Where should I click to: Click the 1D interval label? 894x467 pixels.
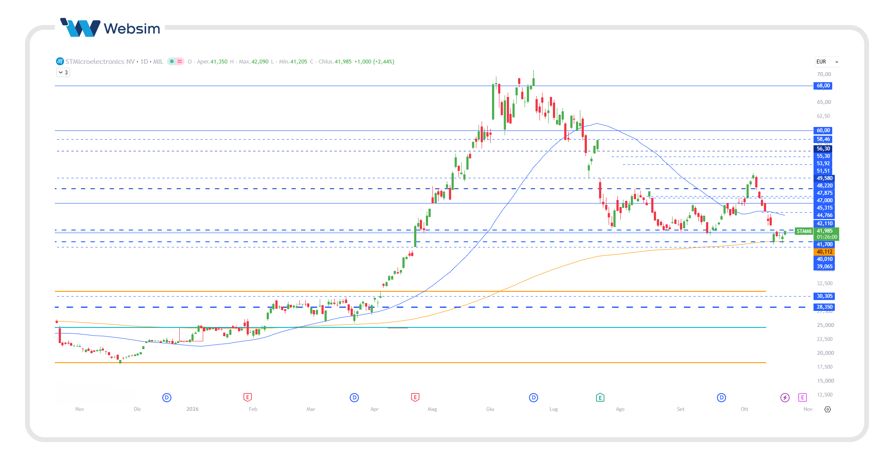click(x=144, y=62)
